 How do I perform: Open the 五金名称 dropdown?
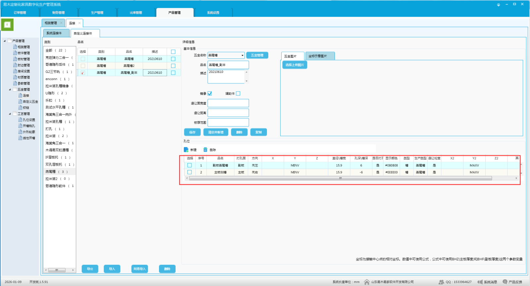click(x=242, y=55)
